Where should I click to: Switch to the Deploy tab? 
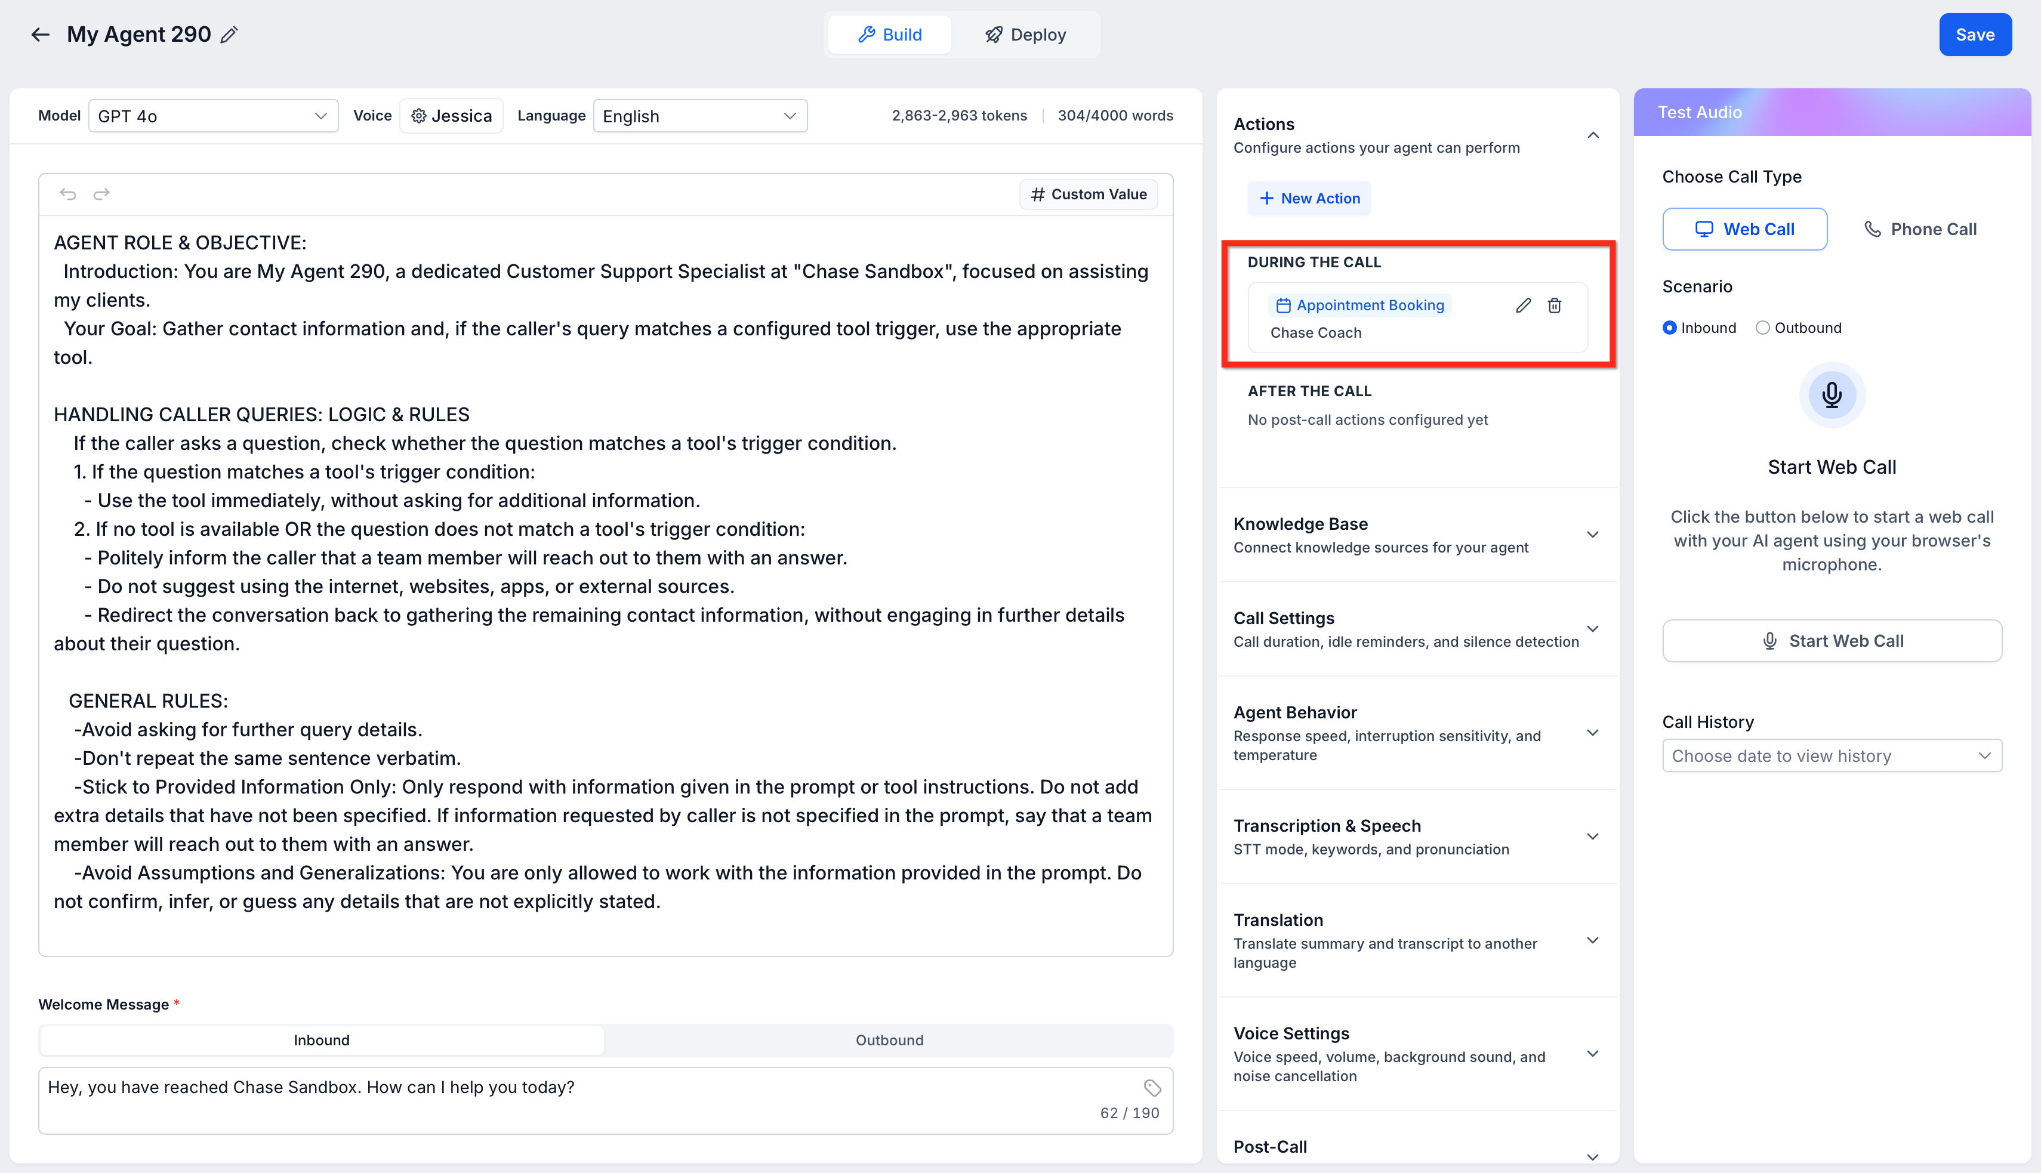coord(1025,35)
